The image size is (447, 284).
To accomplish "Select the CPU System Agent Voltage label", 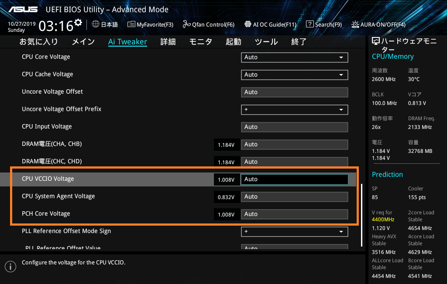I will (58, 196).
